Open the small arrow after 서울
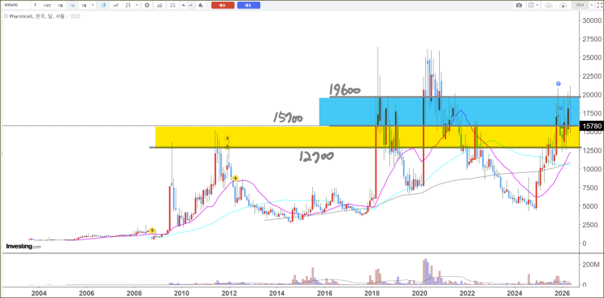Screen dimensions: 604x298 67,16
